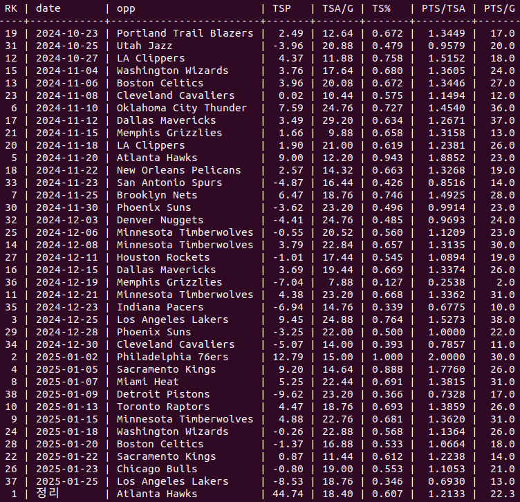Click the 'RK' column header

click(x=11, y=8)
